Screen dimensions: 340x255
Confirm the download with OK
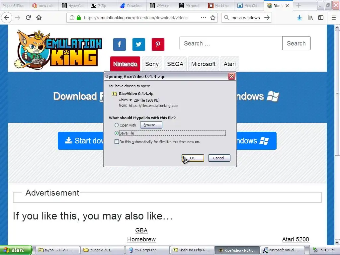click(x=193, y=158)
